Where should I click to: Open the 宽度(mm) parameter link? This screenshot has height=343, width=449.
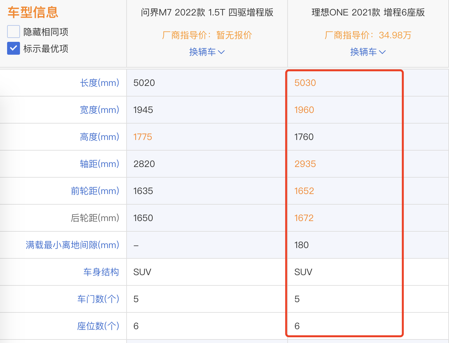[x=100, y=110]
